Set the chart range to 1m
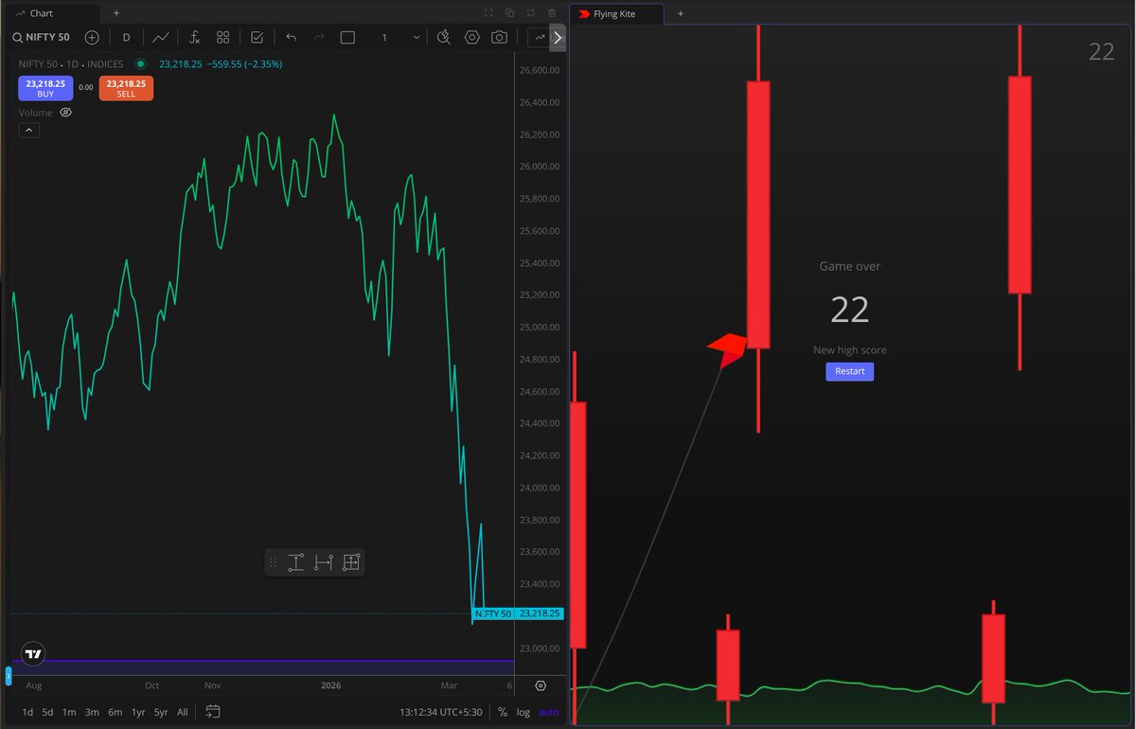This screenshot has height=729, width=1136. (69, 712)
